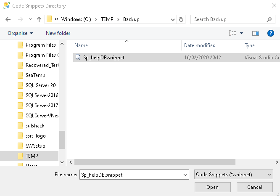Click the Back navigation arrow
The width and height of the screenshot is (280, 196).
[8, 19]
